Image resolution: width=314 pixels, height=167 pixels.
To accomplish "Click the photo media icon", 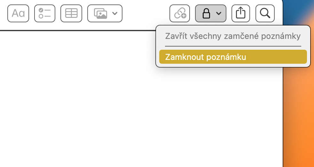I will tap(100, 13).
